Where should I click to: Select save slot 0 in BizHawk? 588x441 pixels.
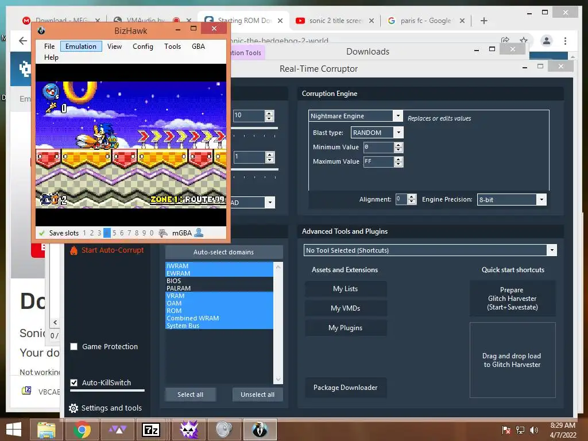click(x=152, y=233)
